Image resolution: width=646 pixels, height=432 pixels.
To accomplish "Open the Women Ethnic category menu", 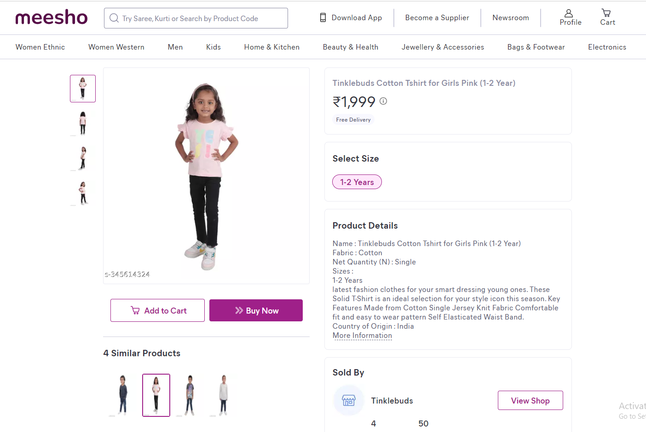I will [x=40, y=47].
